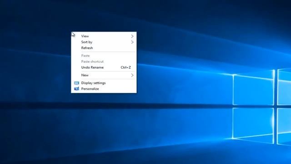This screenshot has width=291, height=164.
Task: Select Undo Rename in the menu
Action: pyautogui.click(x=104, y=67)
